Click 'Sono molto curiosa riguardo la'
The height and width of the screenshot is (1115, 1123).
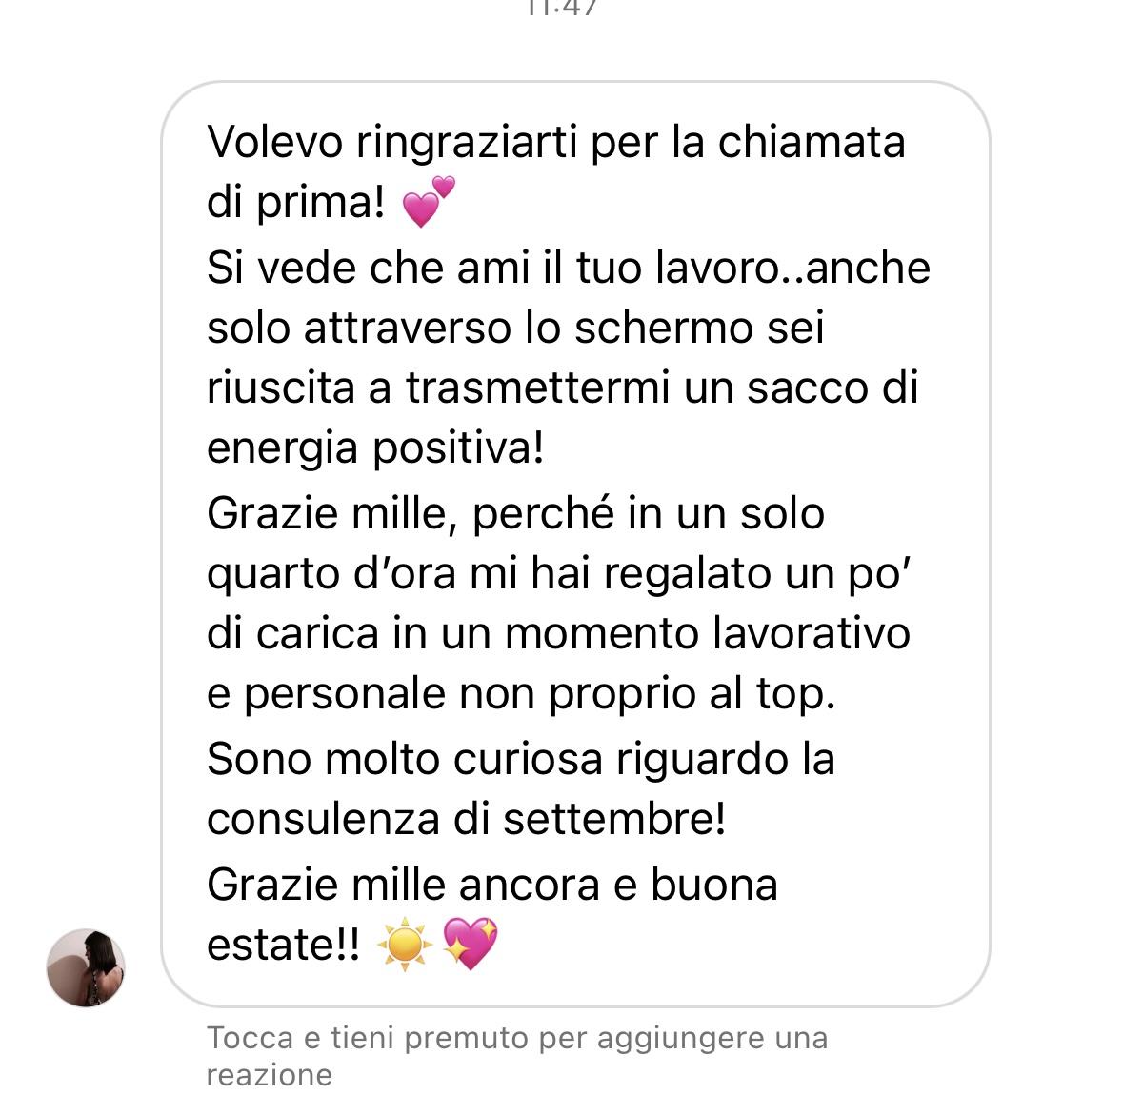521,759
